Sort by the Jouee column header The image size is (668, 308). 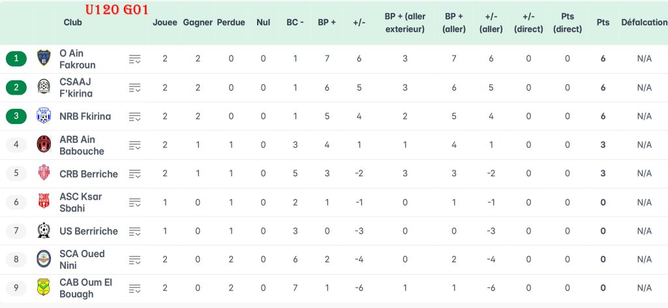point(165,22)
